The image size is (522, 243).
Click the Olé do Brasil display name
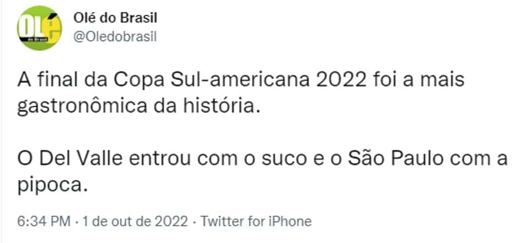coord(115,18)
